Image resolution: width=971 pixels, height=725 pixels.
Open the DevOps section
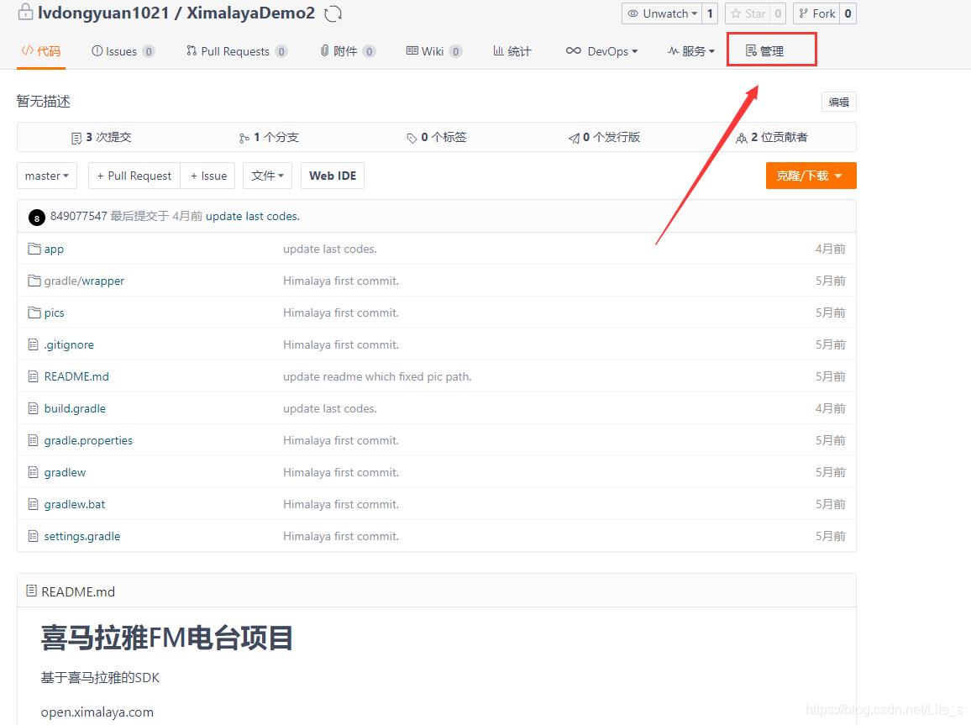(601, 50)
